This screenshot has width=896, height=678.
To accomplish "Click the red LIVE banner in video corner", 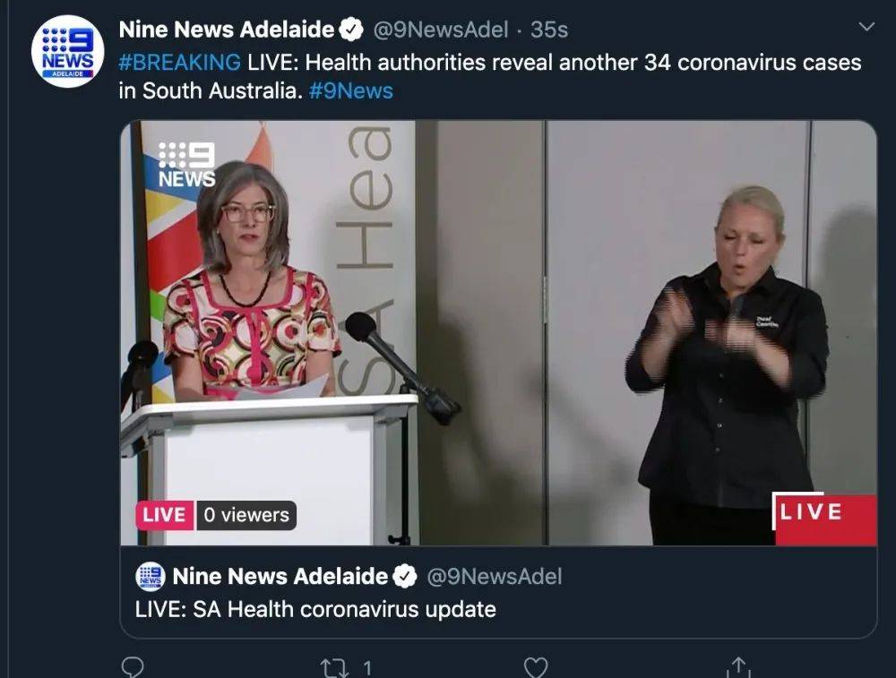I will pyautogui.click(x=824, y=518).
